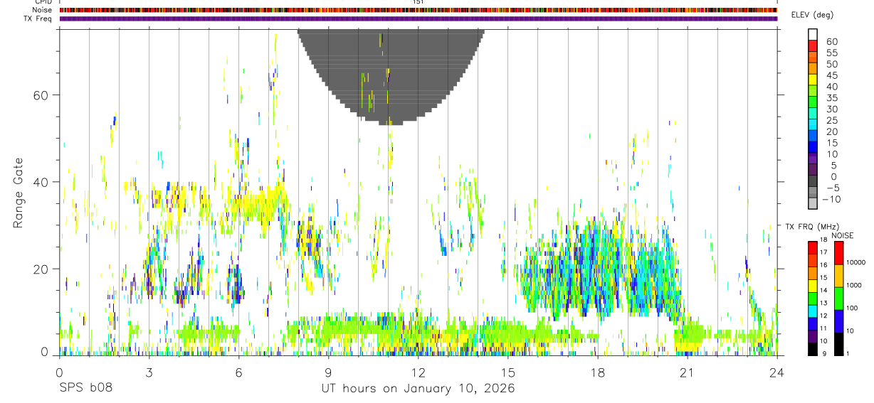This screenshot has height=403, width=874.
Task: Click the '35' label on ELEV colorbar
Action: (x=831, y=98)
